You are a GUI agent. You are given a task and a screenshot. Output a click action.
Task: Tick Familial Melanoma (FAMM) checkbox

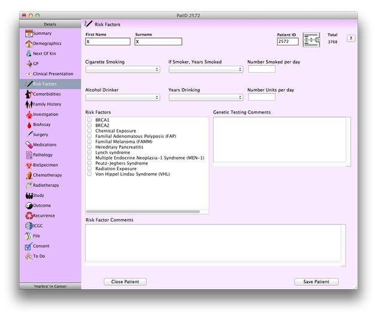point(89,142)
